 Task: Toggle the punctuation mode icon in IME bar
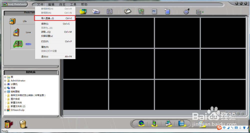tap(232, 128)
